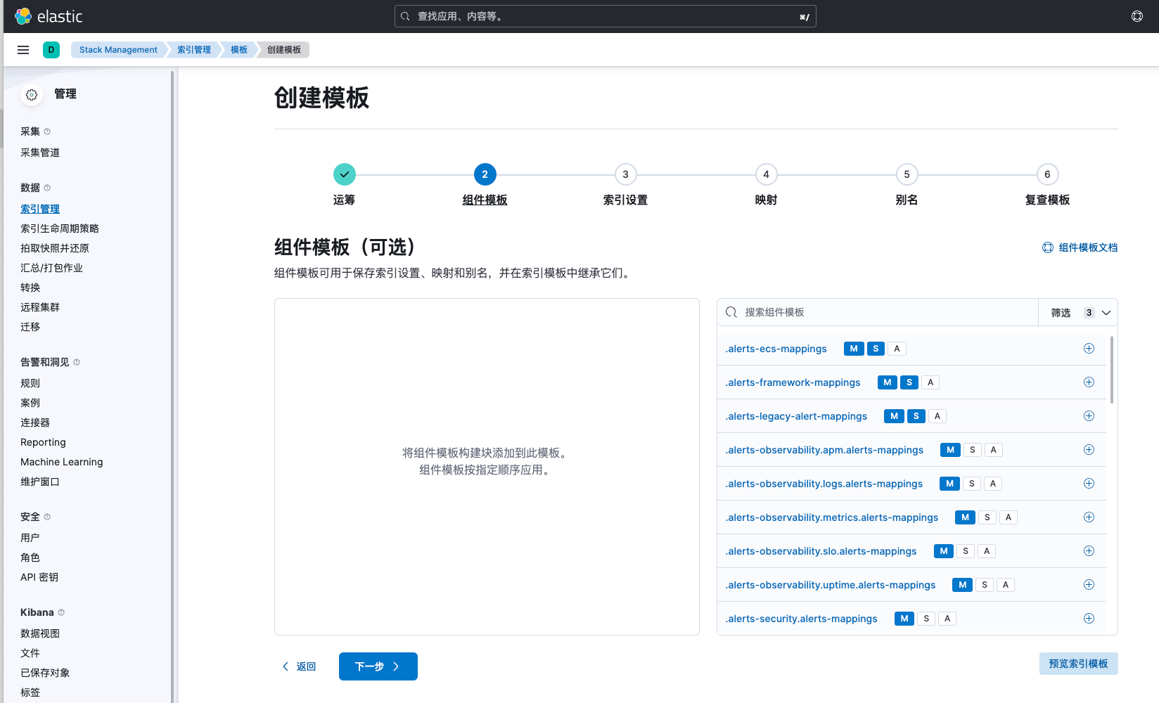Open 索引生命周期策略 in sidebar

(x=60, y=228)
